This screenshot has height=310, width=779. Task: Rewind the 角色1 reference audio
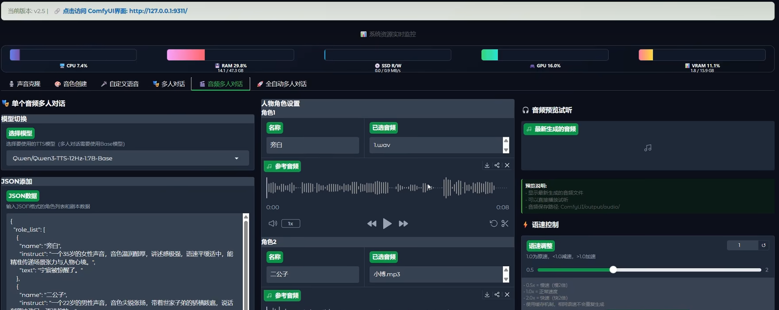[372, 224]
